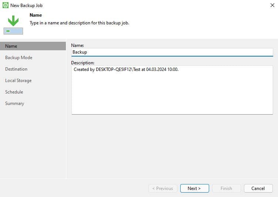Click the Veeam gear icon in title bar

(6, 6)
